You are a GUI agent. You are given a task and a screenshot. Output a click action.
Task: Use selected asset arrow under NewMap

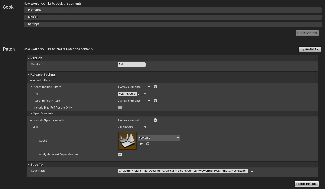pos(141,144)
